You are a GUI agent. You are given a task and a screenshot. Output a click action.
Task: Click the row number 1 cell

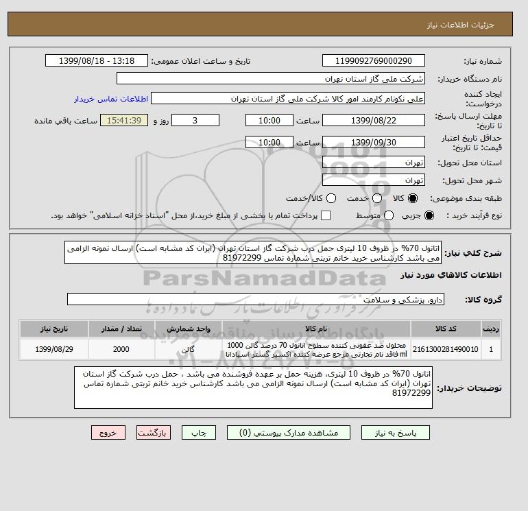coord(490,349)
